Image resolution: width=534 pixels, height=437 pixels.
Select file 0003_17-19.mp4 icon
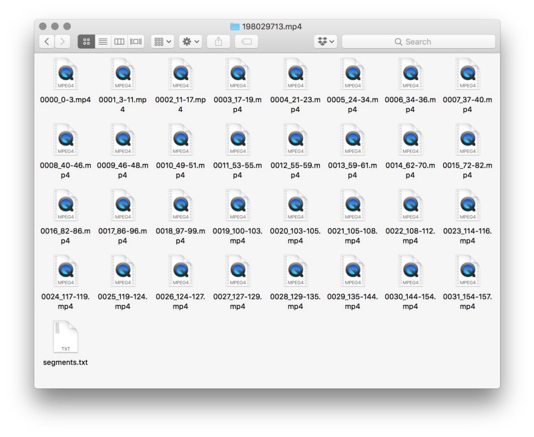pos(238,74)
